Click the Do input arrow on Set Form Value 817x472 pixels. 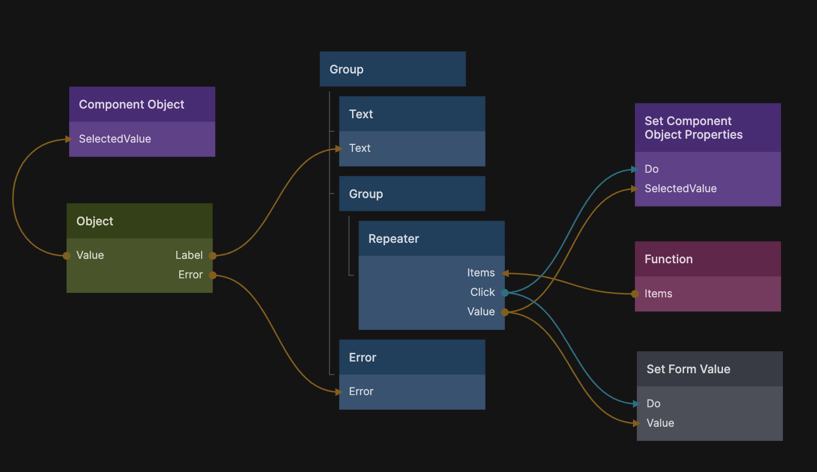coord(636,403)
